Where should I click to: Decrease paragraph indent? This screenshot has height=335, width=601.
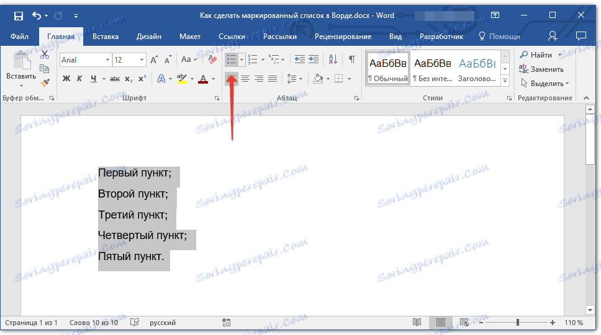coord(300,59)
